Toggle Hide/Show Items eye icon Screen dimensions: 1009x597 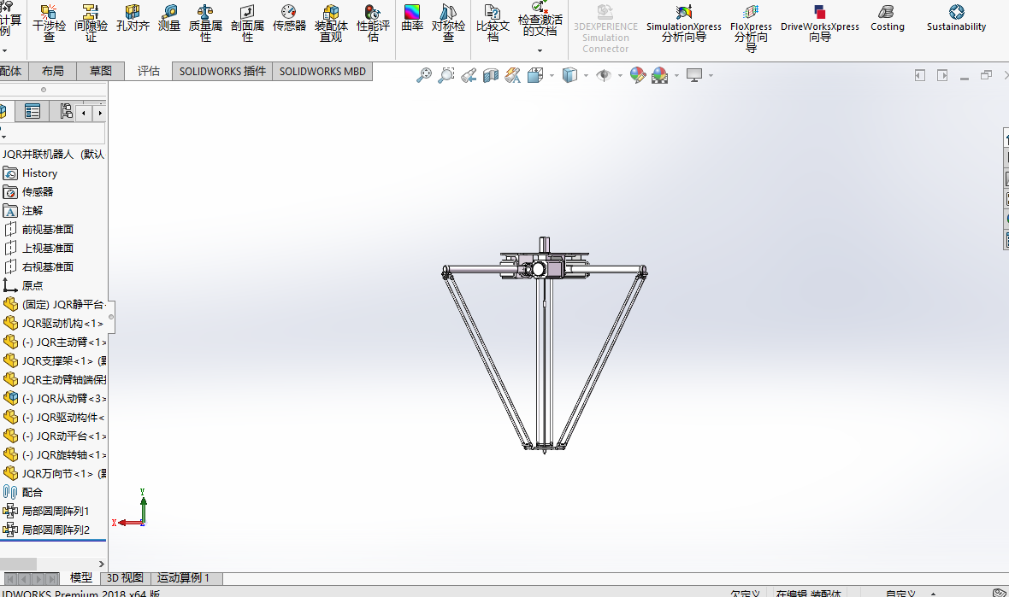tap(604, 76)
